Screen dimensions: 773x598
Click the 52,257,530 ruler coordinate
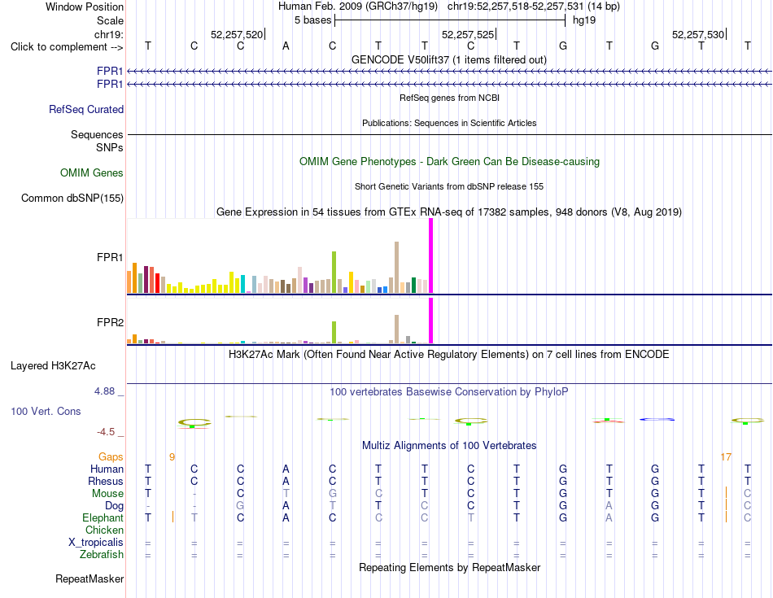[x=698, y=34]
